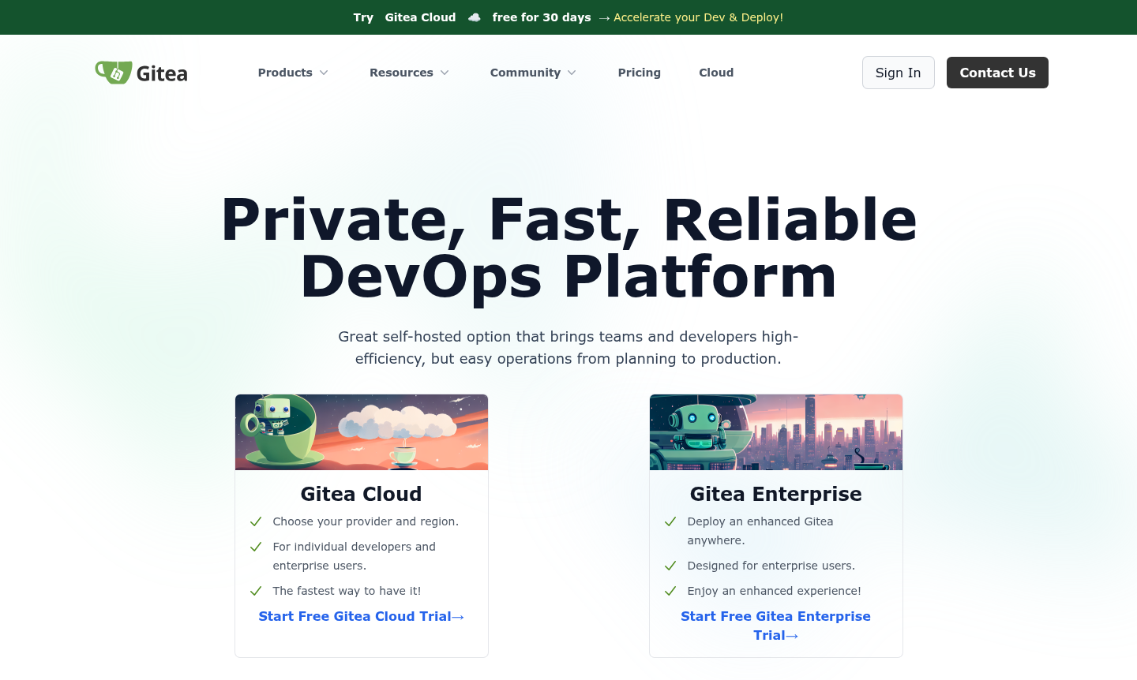Click the Sign In button
Image resolution: width=1137 pixels, height=680 pixels.
click(x=898, y=72)
